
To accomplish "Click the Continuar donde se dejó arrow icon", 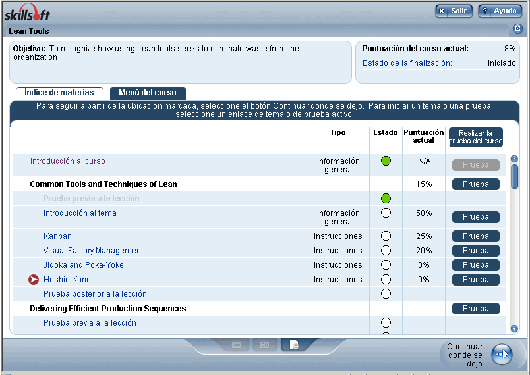I will tap(502, 355).
